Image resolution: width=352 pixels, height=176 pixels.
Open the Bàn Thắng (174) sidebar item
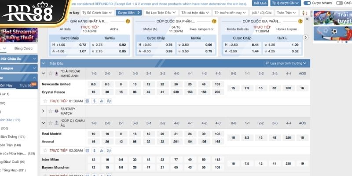13,137
